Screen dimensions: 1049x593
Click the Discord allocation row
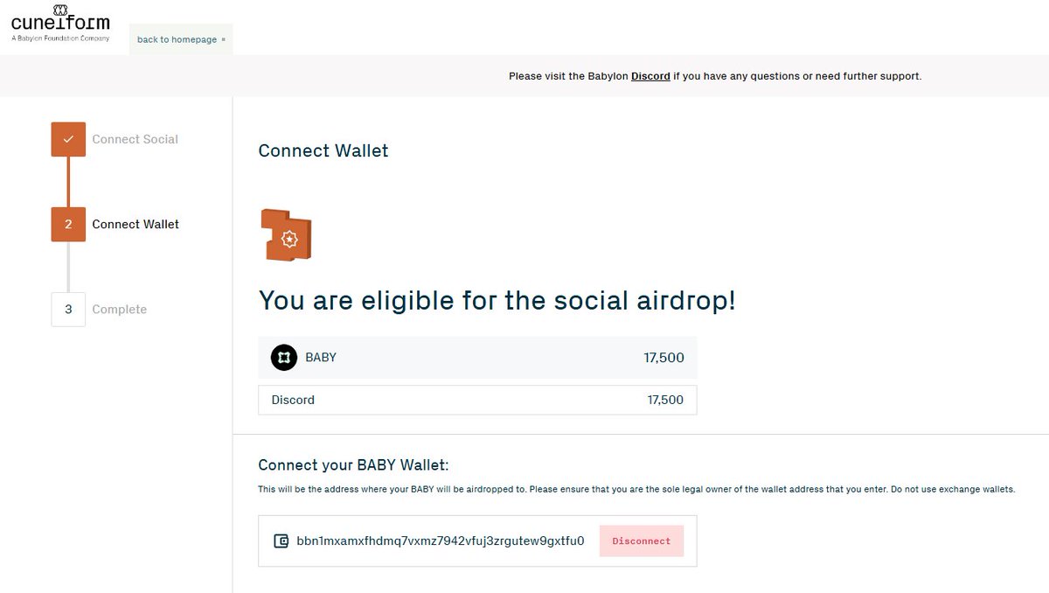pyautogui.click(x=477, y=400)
